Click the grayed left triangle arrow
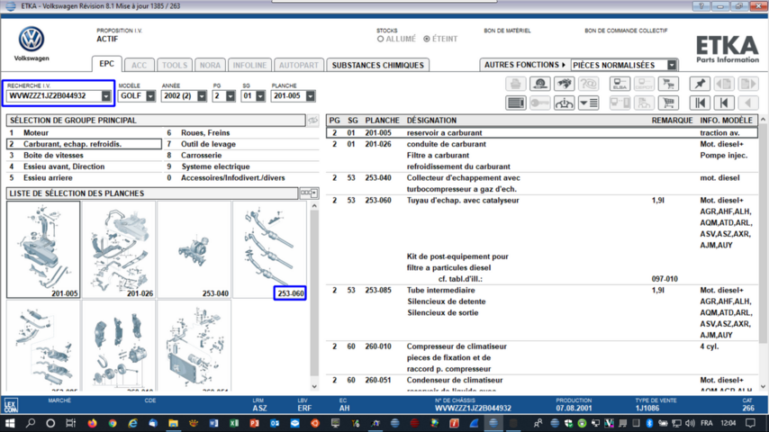This screenshot has width=769, height=432. point(748,103)
